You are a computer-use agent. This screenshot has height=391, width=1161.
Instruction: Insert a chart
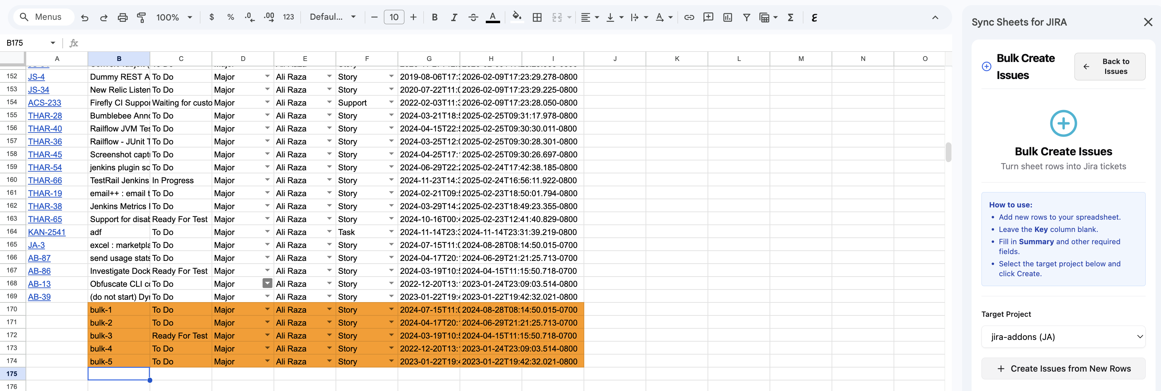point(727,17)
